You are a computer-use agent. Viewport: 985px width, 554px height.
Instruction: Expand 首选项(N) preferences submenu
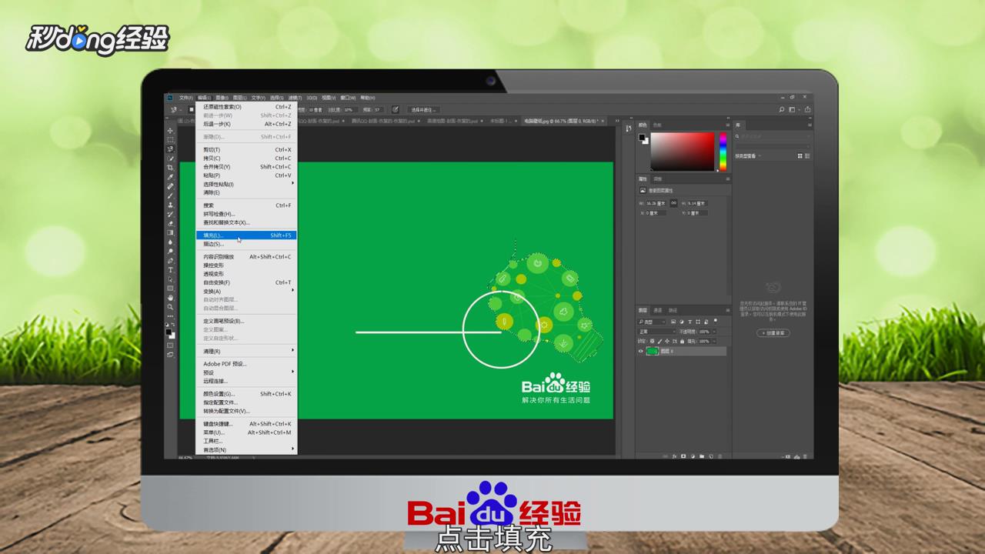246,449
